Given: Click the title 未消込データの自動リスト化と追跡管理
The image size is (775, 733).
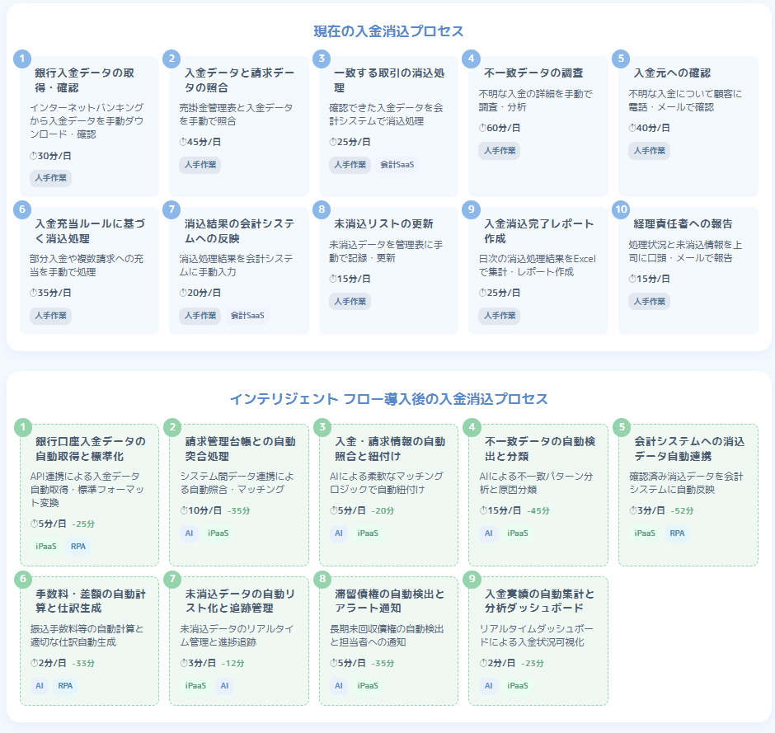Looking at the screenshot, I should pyautogui.click(x=240, y=601).
